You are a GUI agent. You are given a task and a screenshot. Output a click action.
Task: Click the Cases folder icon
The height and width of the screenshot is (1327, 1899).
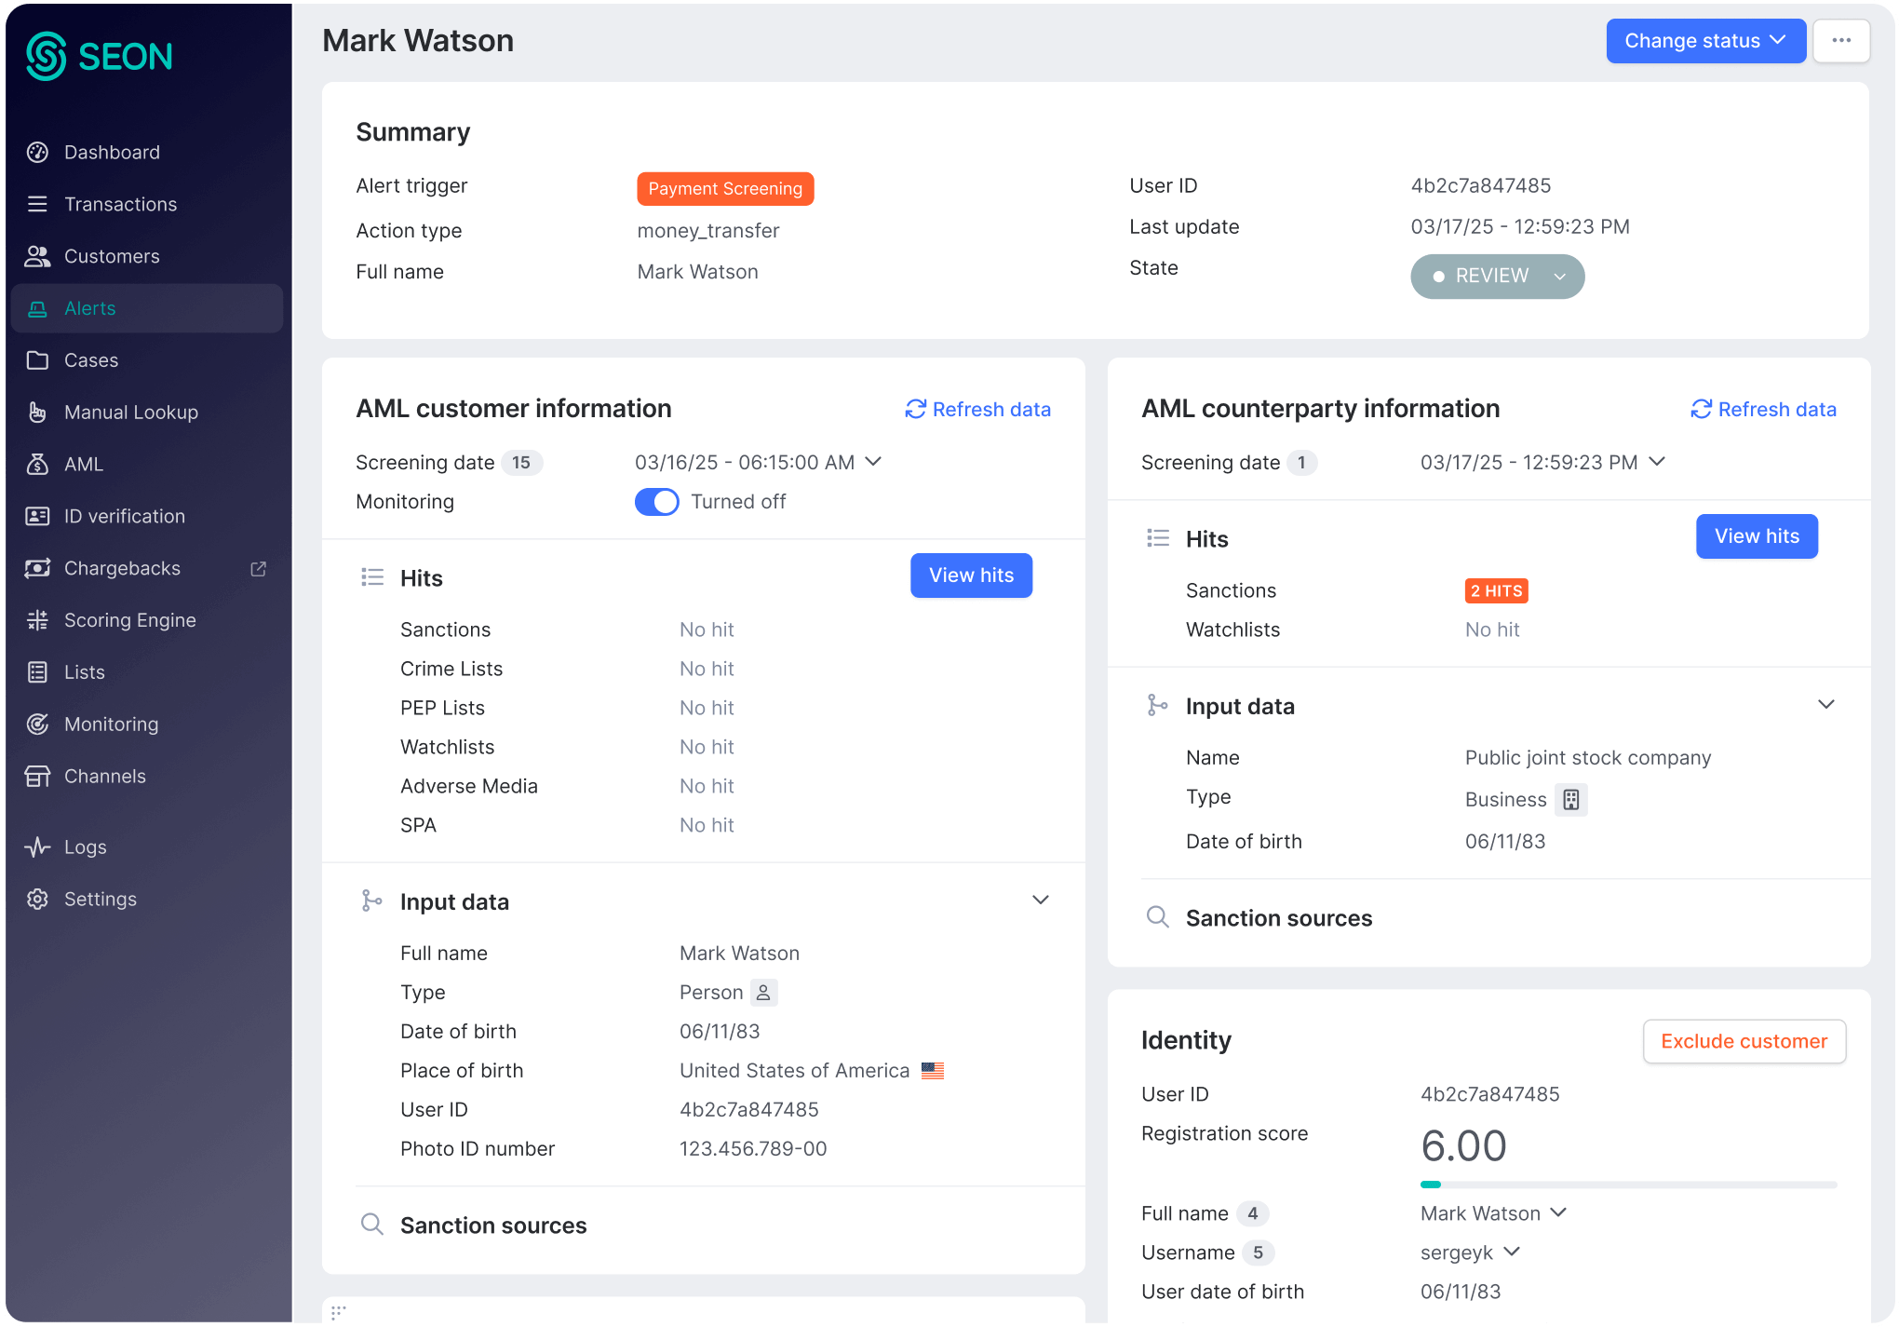[x=37, y=360]
